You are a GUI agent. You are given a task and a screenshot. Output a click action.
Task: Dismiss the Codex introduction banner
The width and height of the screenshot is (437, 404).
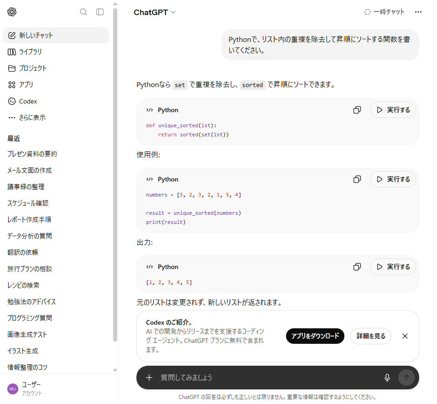click(x=405, y=336)
